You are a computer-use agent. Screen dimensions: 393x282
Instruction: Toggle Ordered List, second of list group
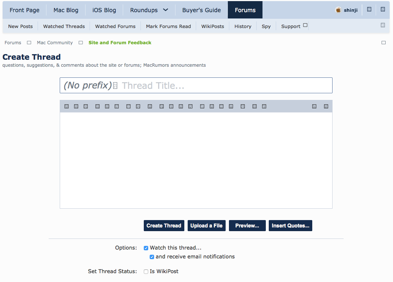coord(171,106)
